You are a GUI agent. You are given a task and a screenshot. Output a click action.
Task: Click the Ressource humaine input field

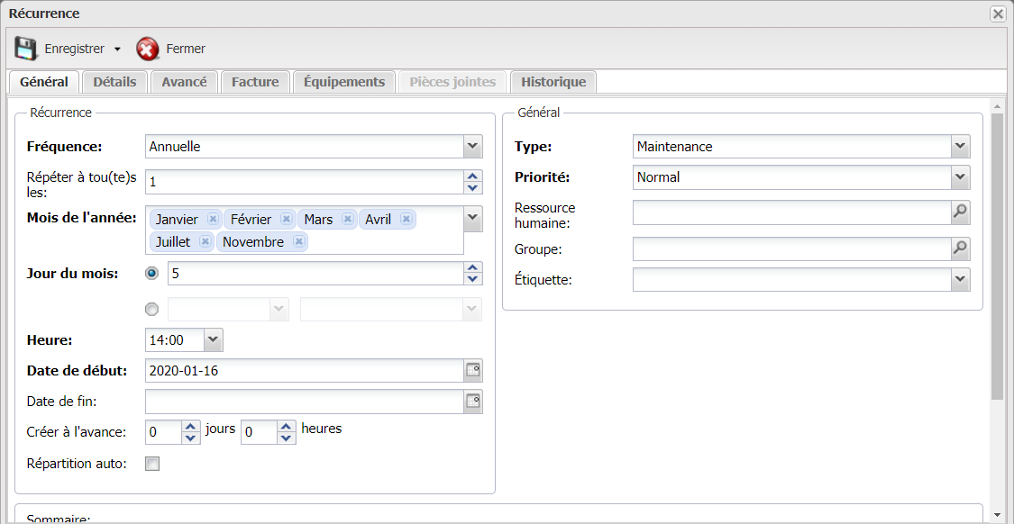point(792,212)
